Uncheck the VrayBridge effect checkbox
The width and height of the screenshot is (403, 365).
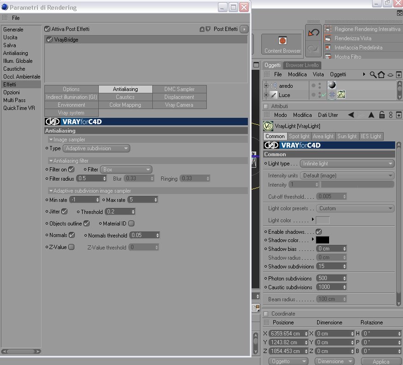point(49,40)
